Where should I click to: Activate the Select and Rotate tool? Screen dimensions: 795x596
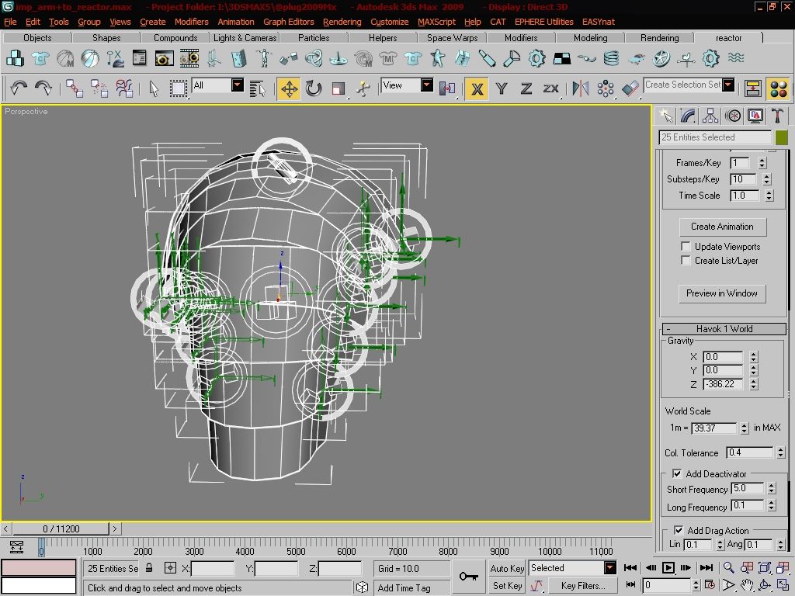click(314, 88)
